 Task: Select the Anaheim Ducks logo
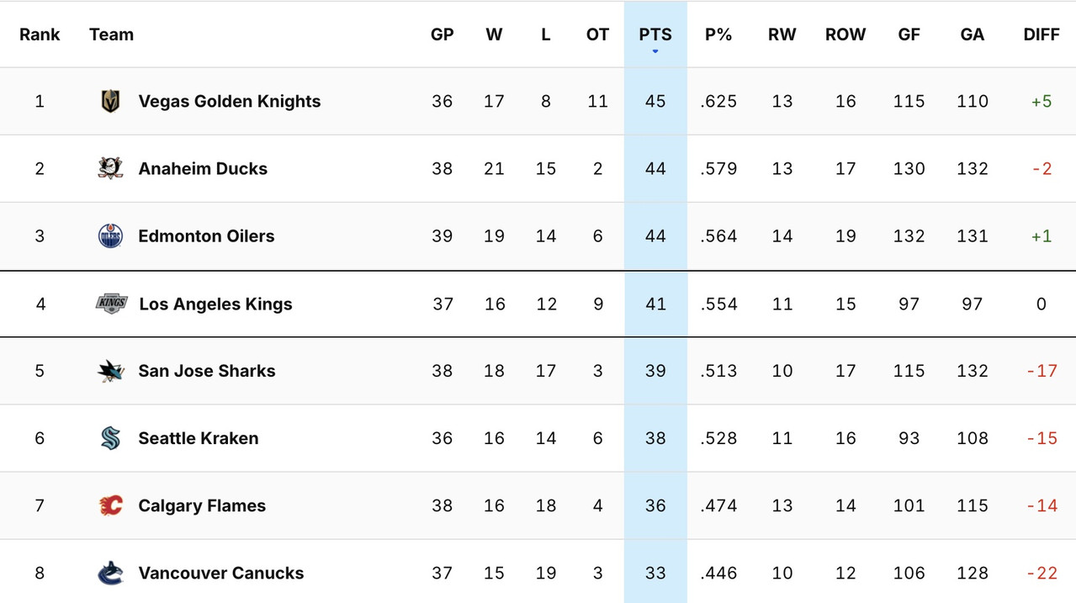coord(109,168)
